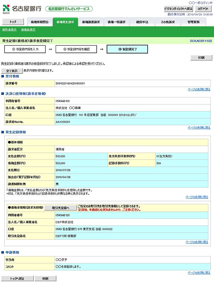The height and width of the screenshot is (284, 214).
Task: Switch to the 債権情報照会 tab
Action: click(x=40, y=22)
